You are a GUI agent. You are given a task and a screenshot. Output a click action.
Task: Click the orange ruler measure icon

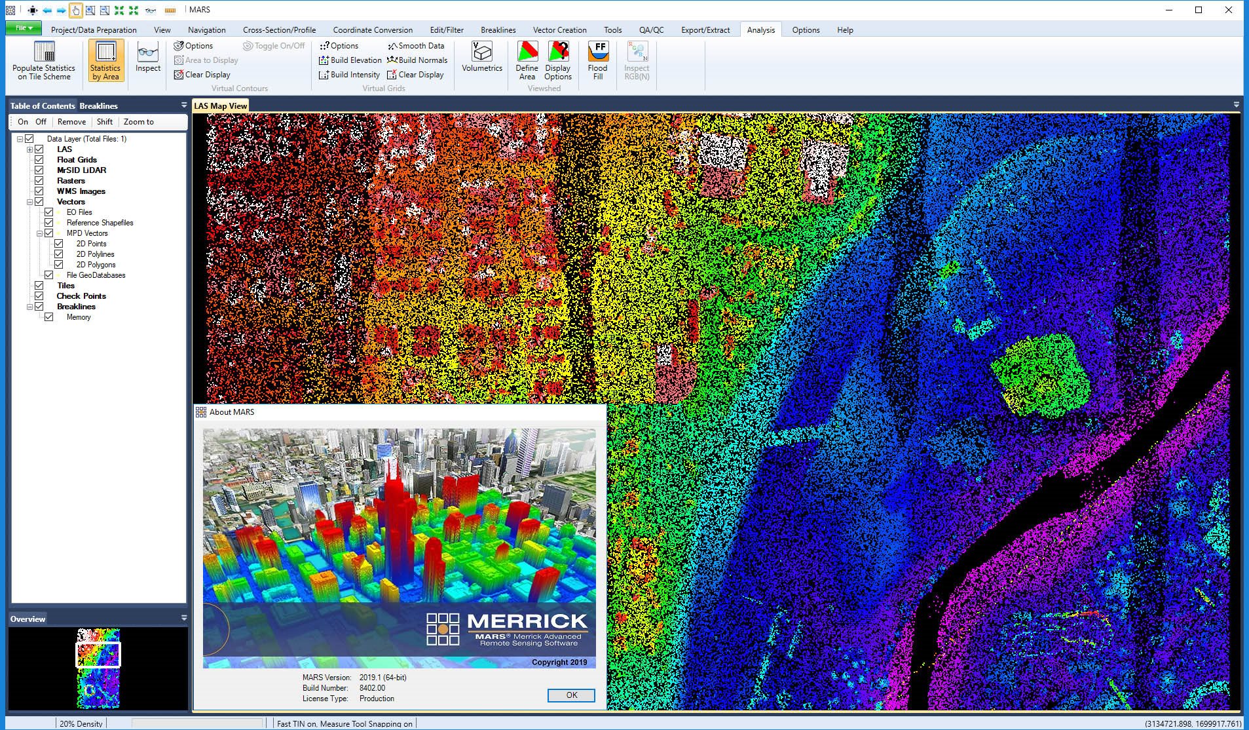(170, 10)
